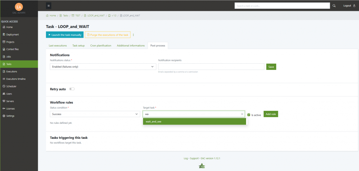Switch to Task setup tab
Screen dimensions: 359x171
79,46
